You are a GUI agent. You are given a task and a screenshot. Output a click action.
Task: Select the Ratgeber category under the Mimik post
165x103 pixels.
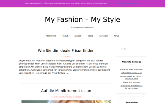point(77,97)
